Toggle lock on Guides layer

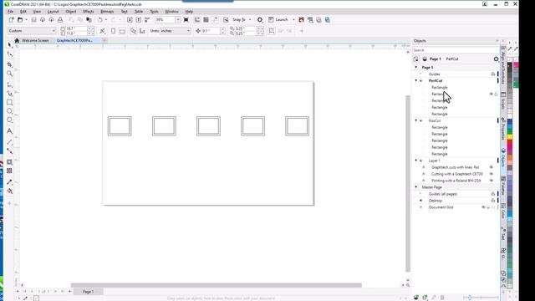tap(493, 74)
